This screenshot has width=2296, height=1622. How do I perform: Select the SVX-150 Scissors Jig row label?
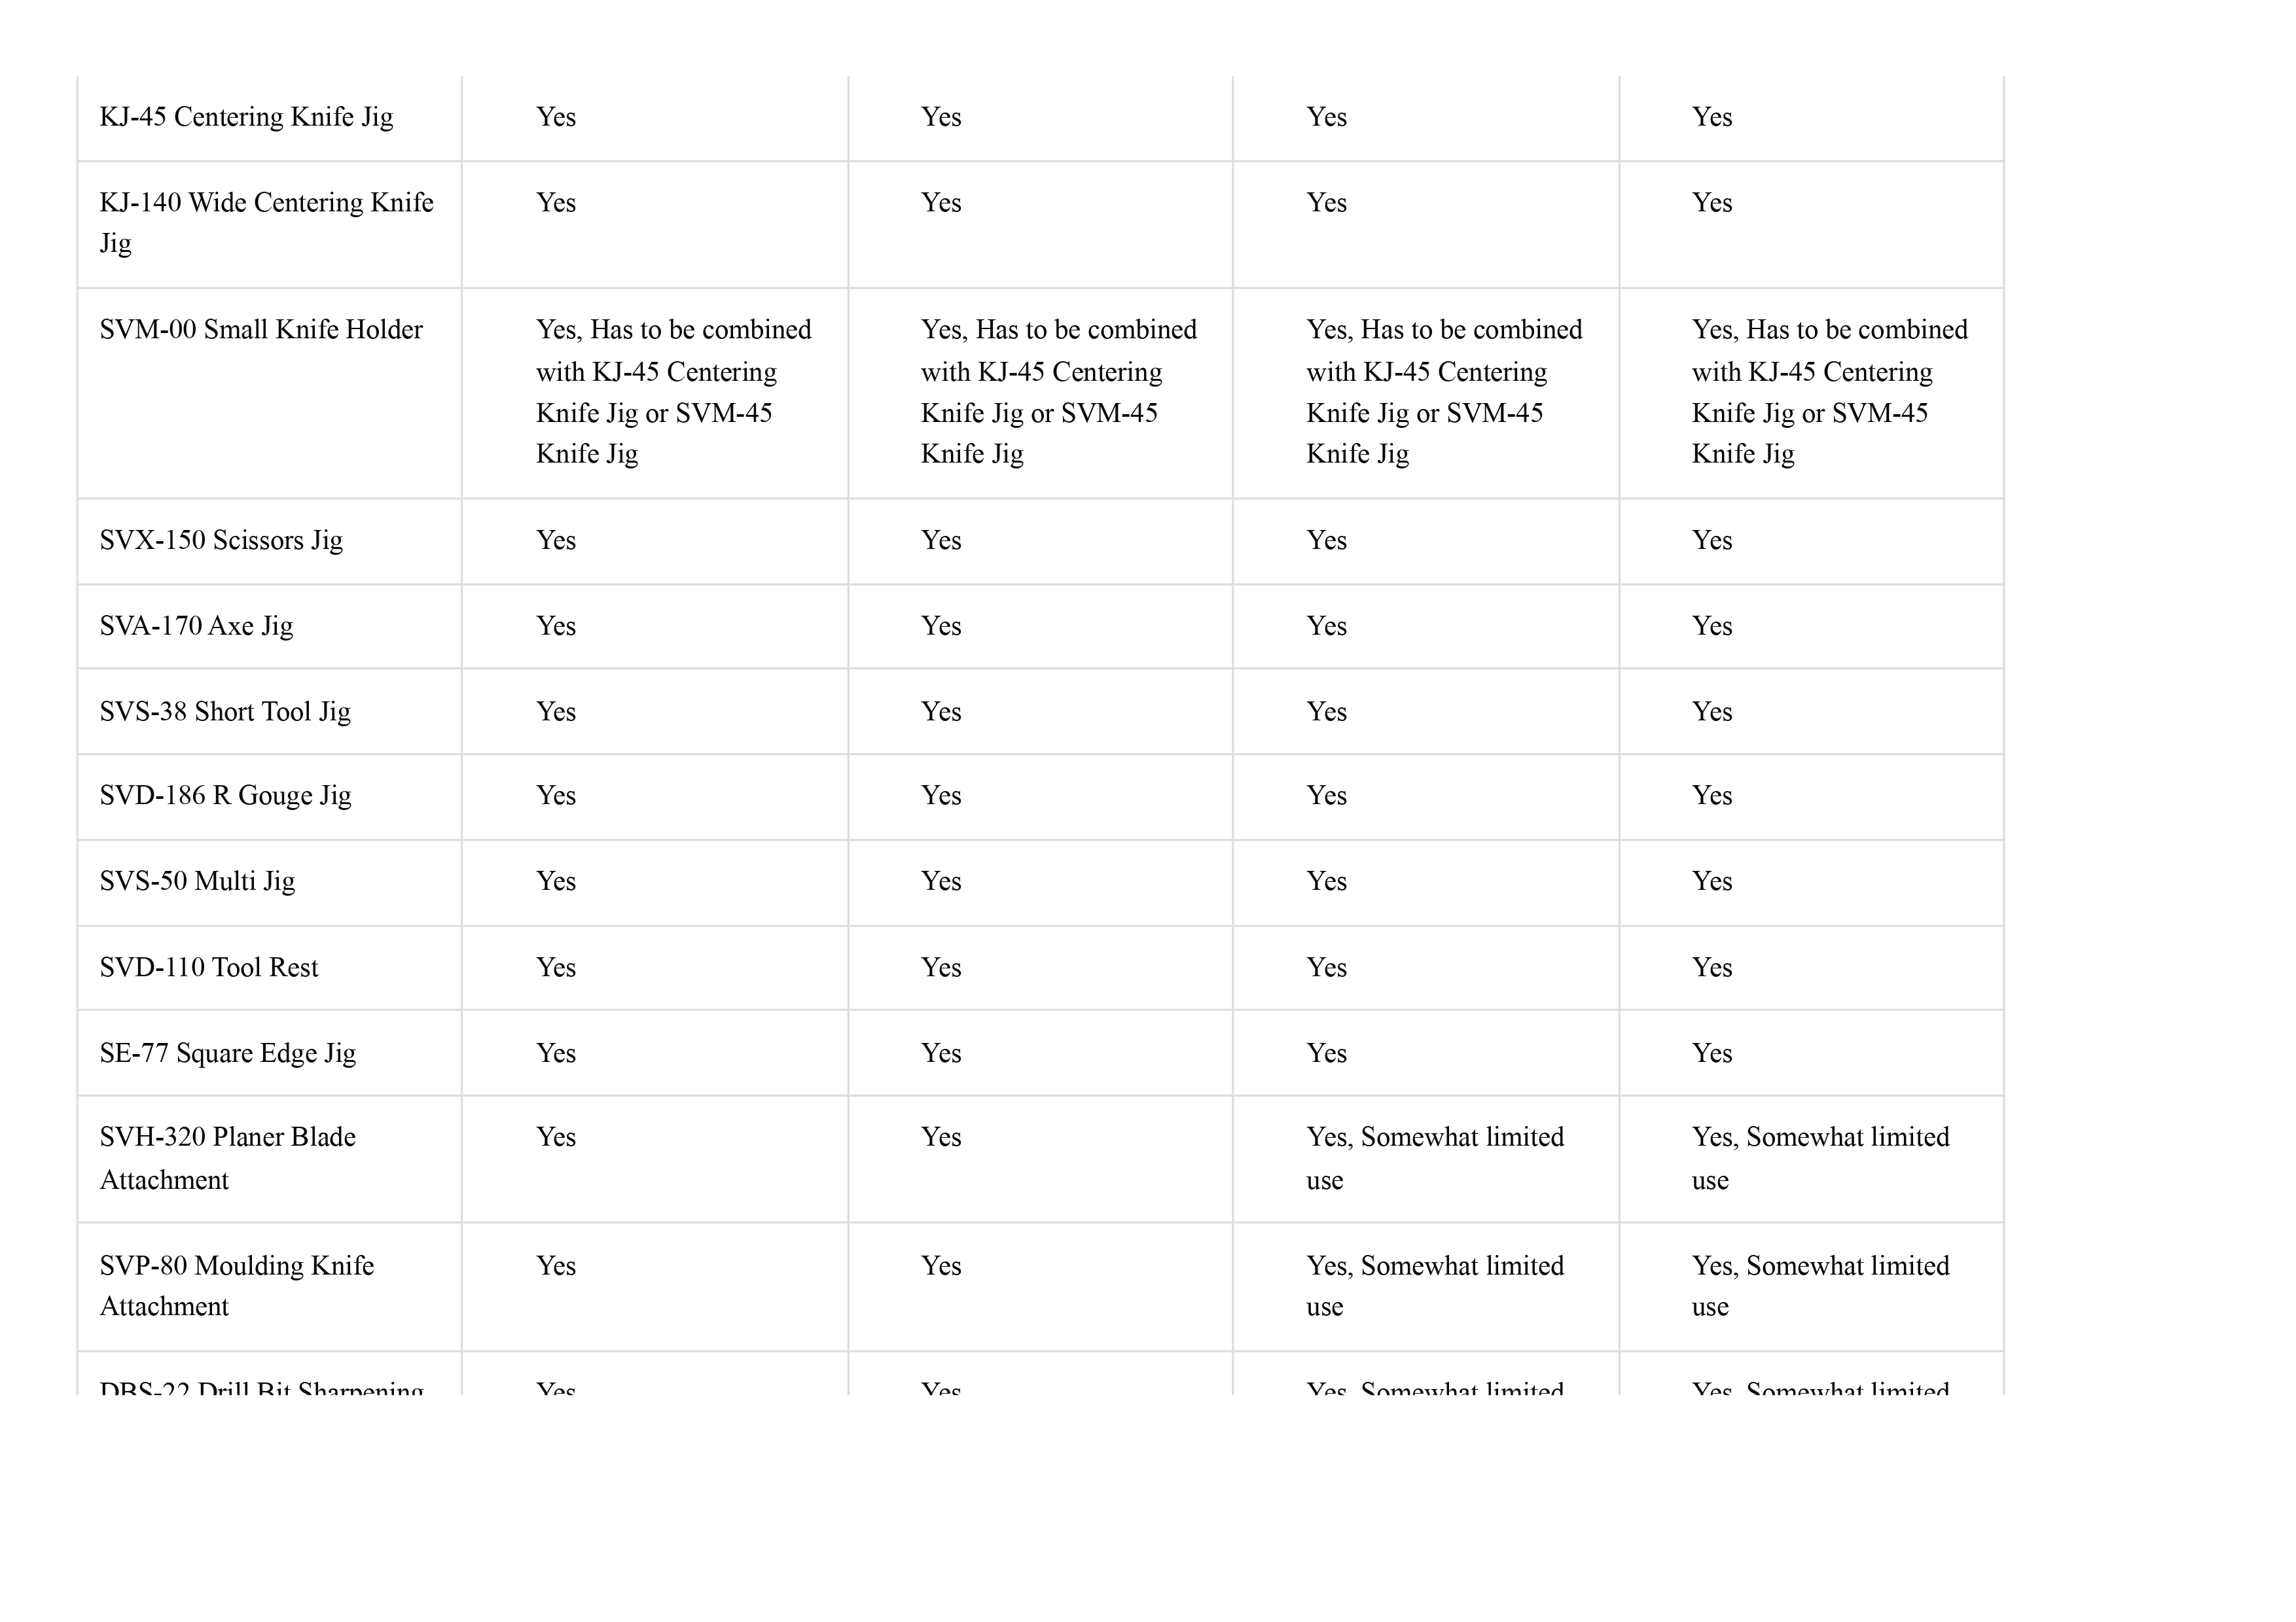(x=221, y=540)
